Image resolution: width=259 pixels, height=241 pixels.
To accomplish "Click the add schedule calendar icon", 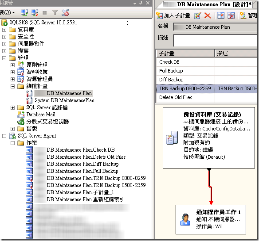I will pyautogui.click(x=221, y=15).
